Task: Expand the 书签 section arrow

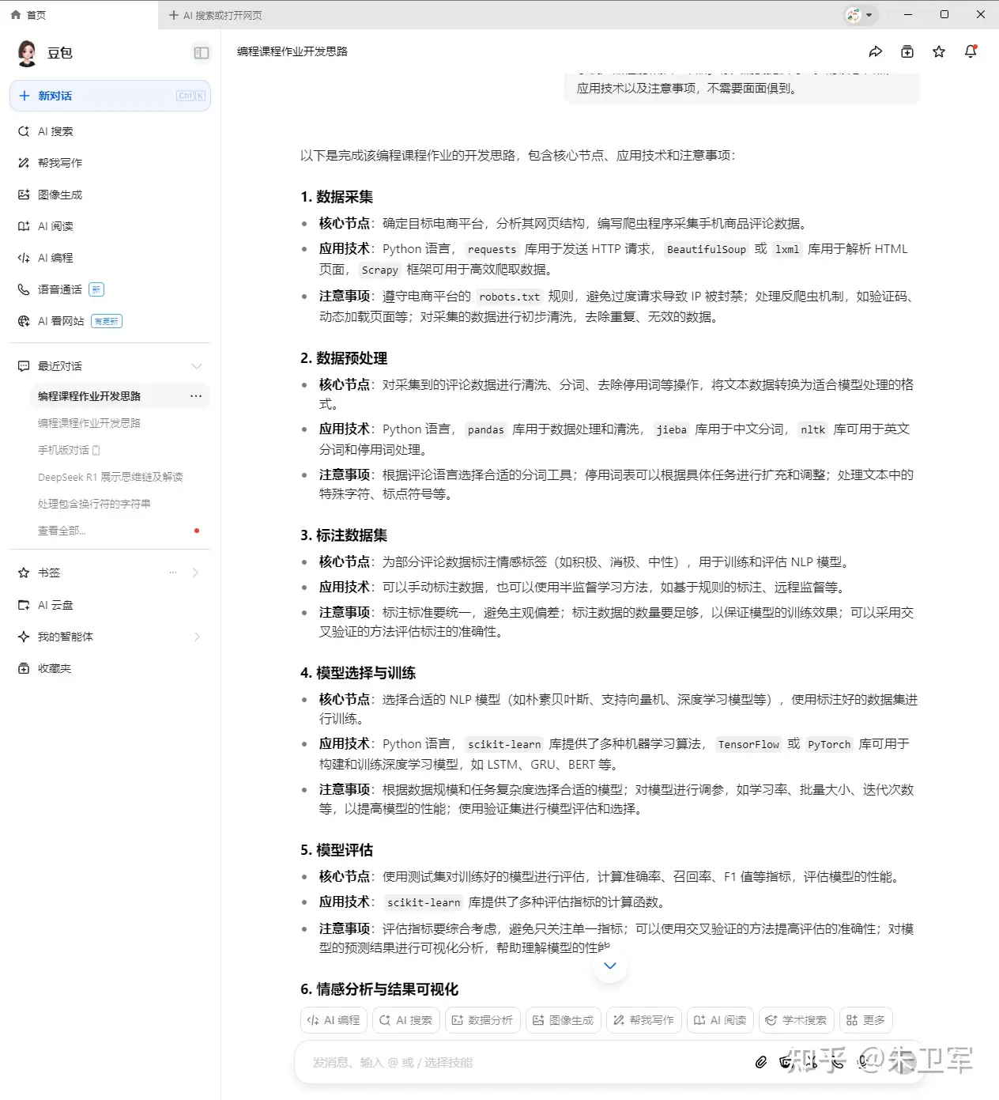Action: pyautogui.click(x=196, y=573)
